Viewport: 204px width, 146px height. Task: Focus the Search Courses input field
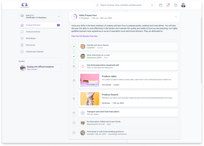124,5
